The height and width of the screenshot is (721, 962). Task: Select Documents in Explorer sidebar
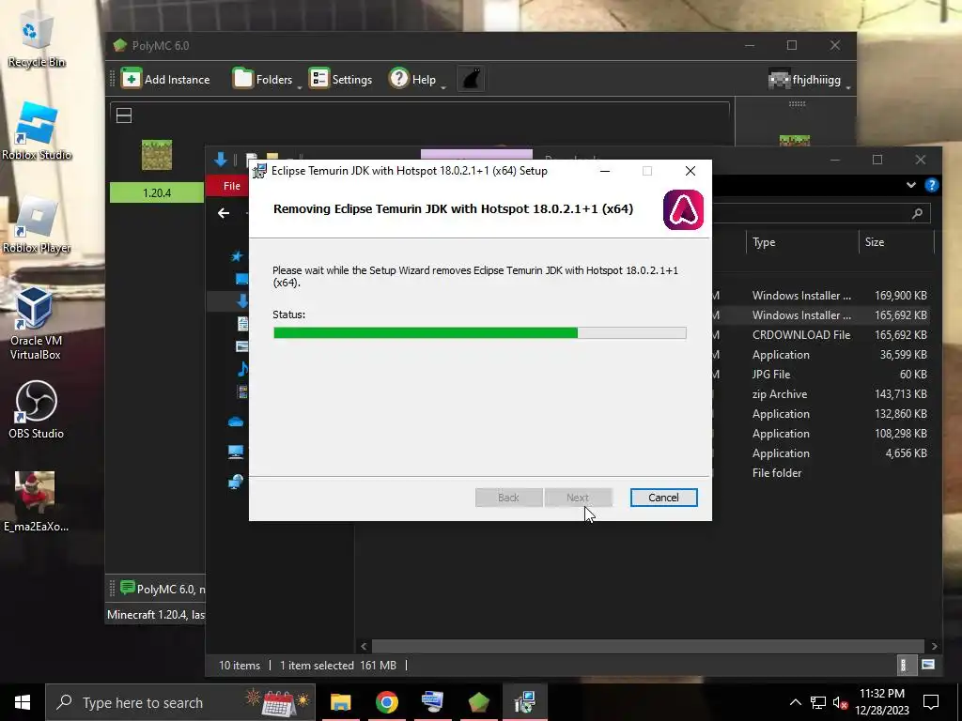pyautogui.click(x=243, y=323)
